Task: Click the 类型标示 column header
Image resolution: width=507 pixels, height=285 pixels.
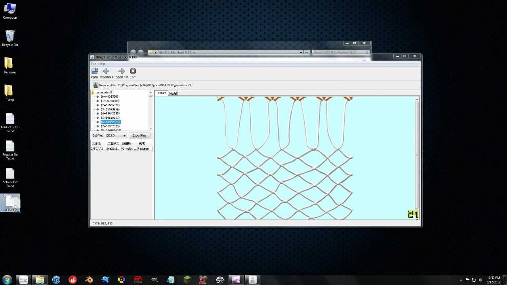Action: (x=113, y=144)
